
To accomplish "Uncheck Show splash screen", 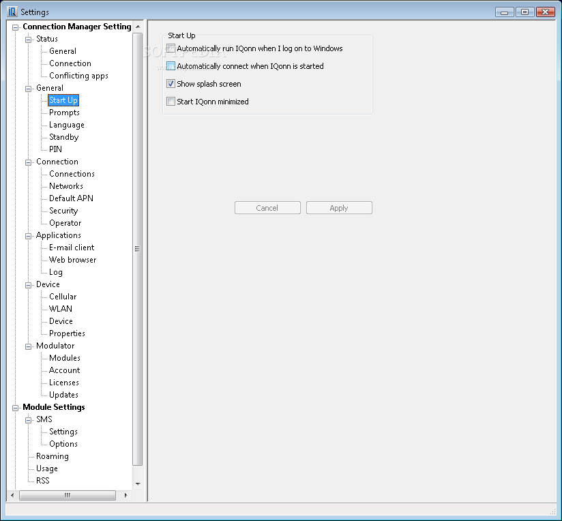I will (171, 84).
